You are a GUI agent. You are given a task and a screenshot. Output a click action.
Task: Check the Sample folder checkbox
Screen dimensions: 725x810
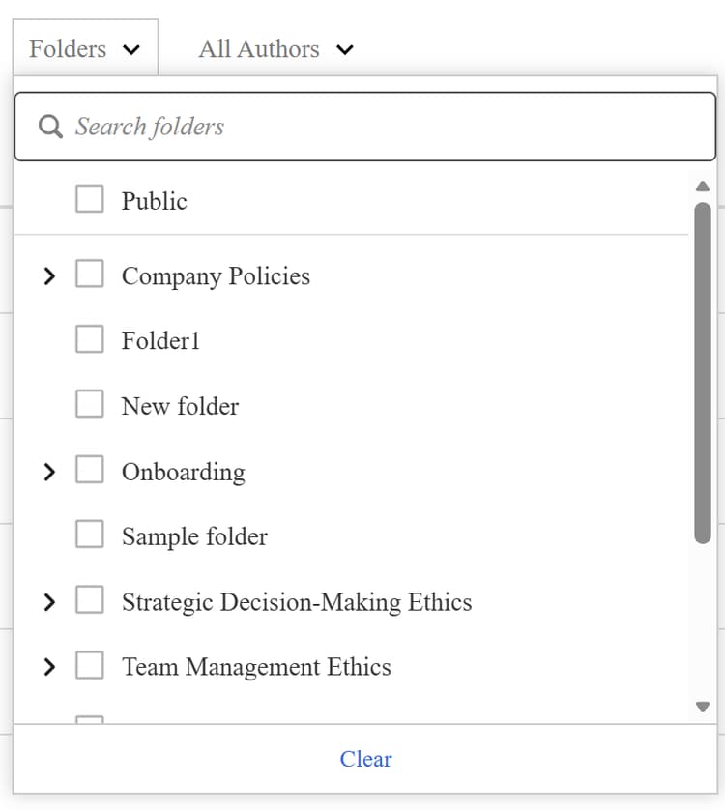[x=89, y=535]
